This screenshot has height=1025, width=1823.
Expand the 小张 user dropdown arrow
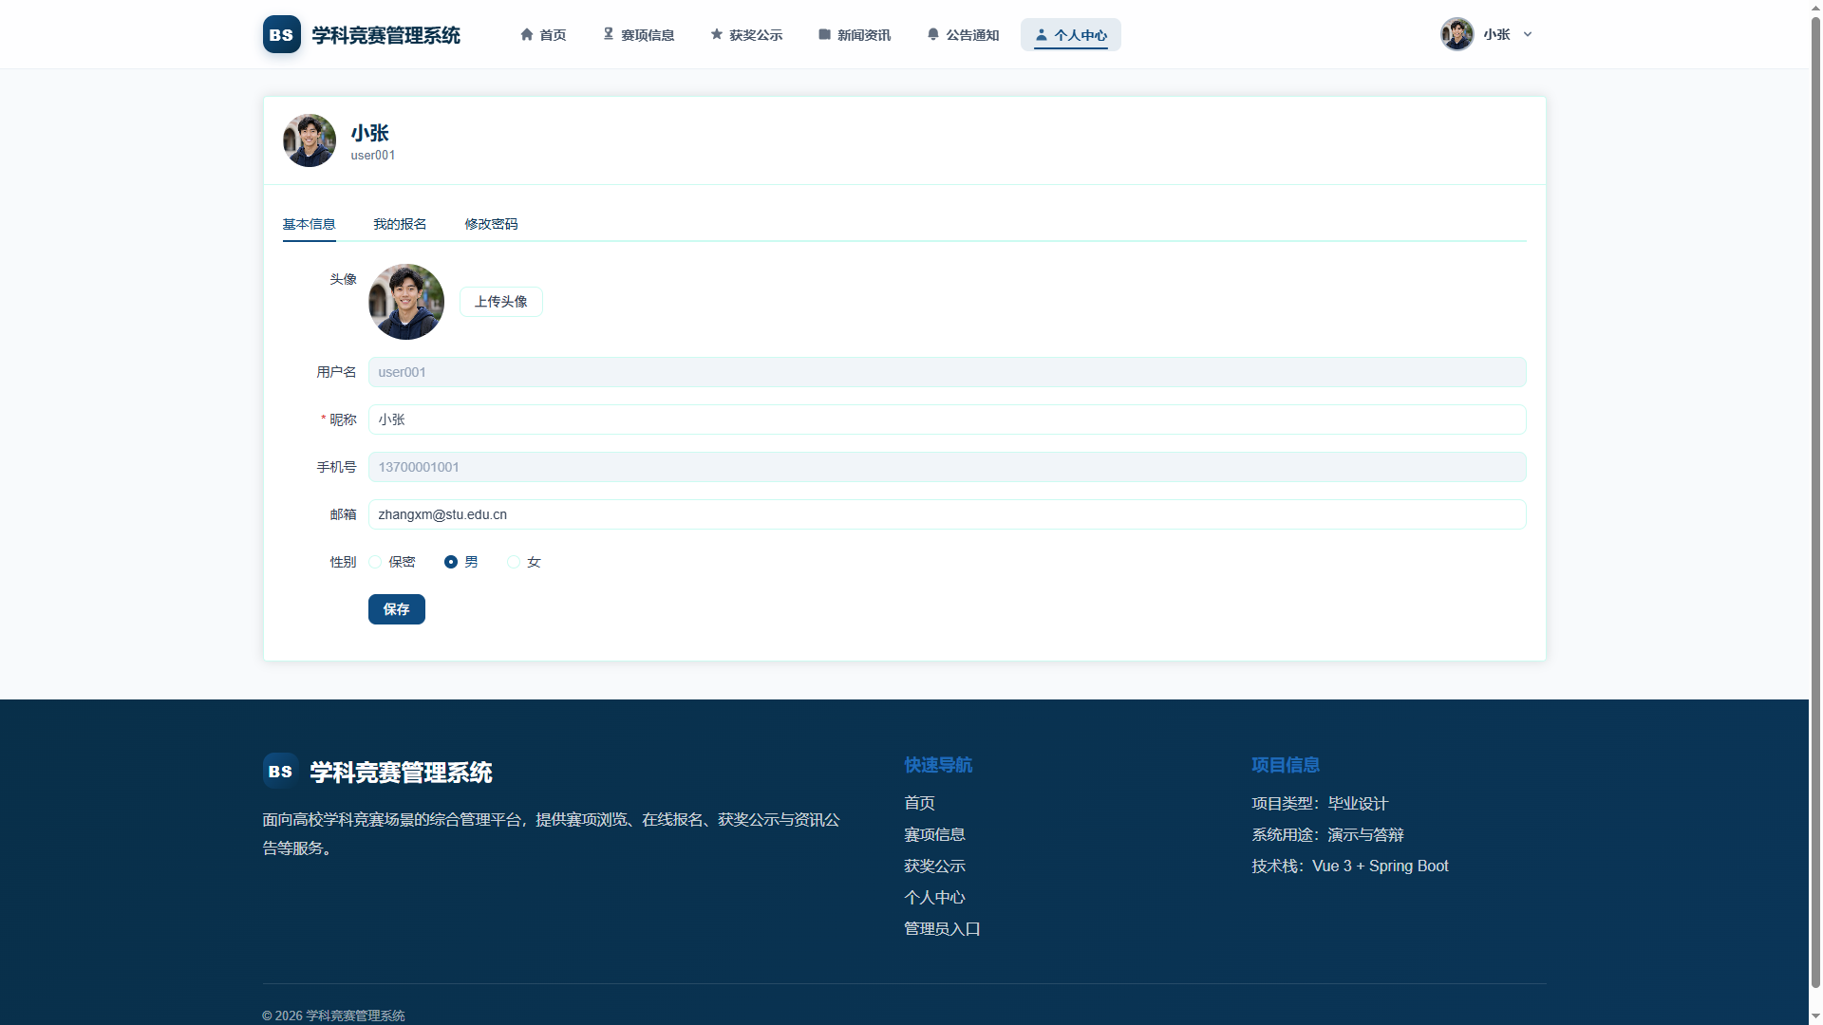tap(1528, 34)
